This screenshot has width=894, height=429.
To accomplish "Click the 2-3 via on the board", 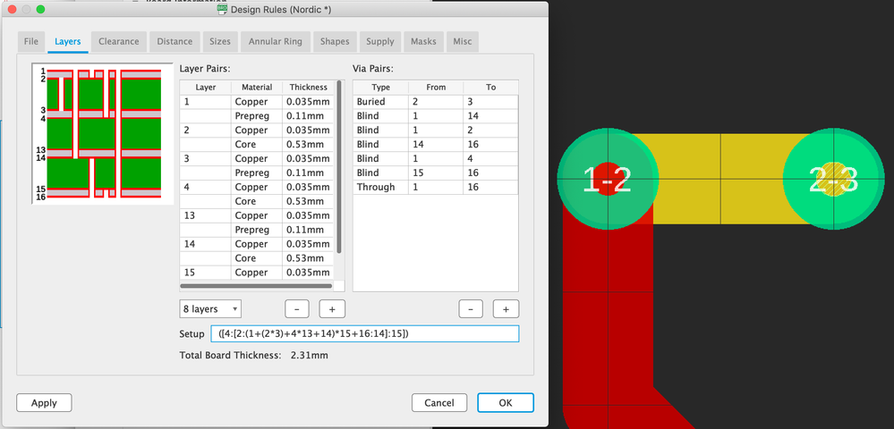I will pyautogui.click(x=833, y=181).
